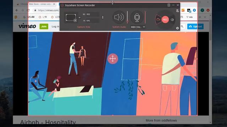Expand the capture area preset dropdown arrow

click(x=79, y=18)
